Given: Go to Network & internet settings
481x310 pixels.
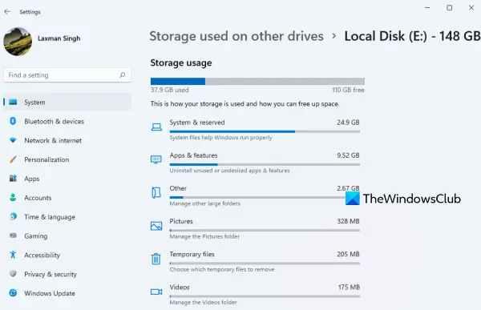Looking at the screenshot, I should 67,140.
